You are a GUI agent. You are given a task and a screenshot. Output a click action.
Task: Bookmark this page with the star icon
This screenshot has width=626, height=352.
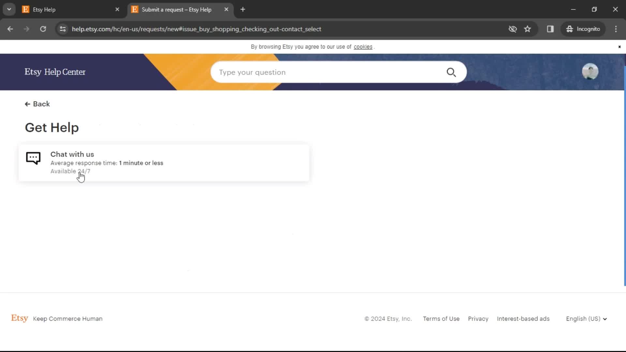click(x=528, y=29)
